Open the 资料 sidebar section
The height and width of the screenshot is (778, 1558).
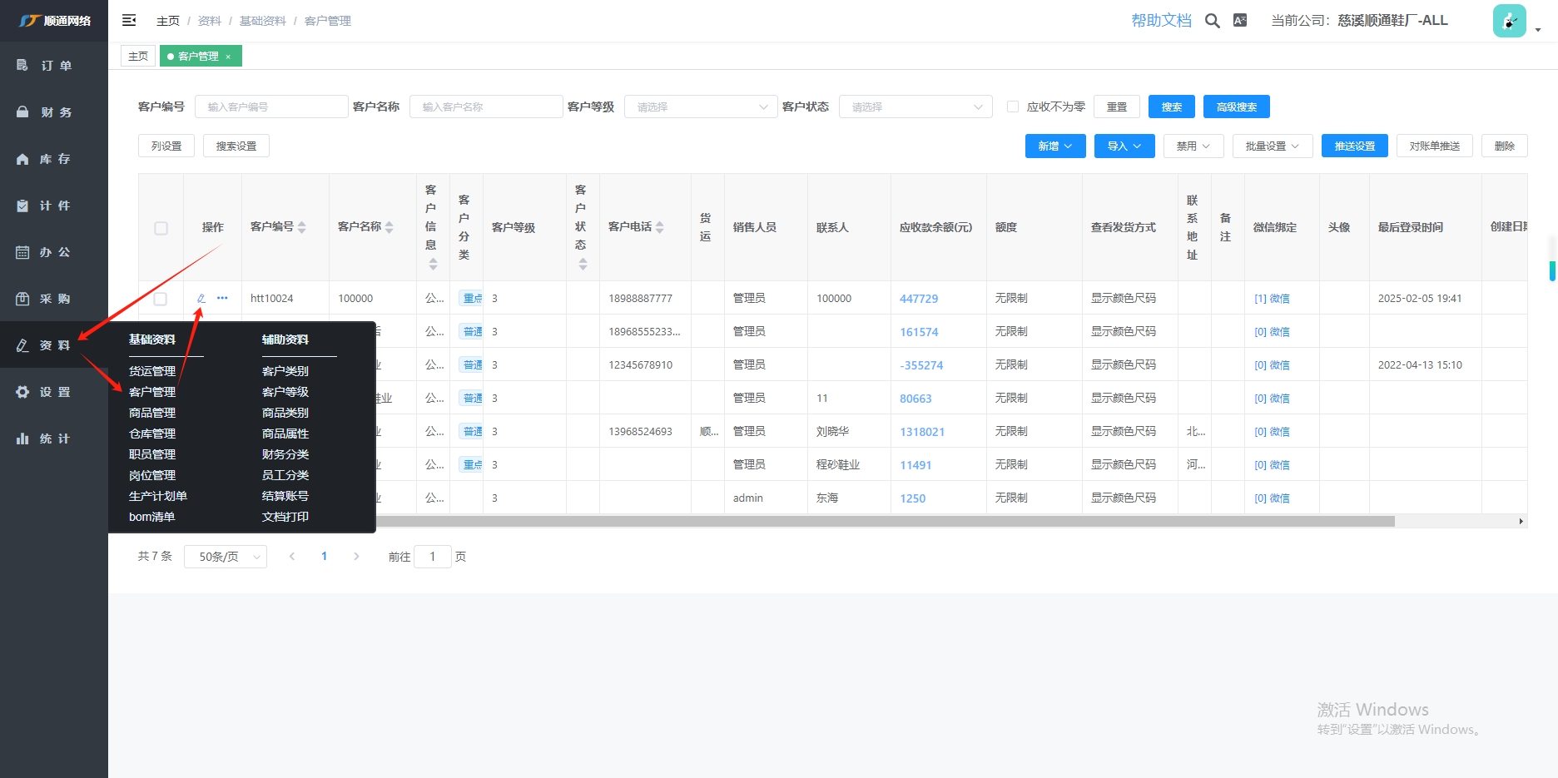click(x=54, y=344)
